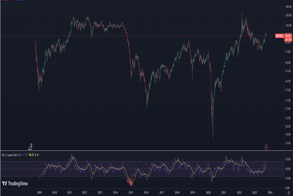The height and width of the screenshot is (196, 293).
Task: Click the 2016 label on the time axis
Action: click(x=146, y=193)
